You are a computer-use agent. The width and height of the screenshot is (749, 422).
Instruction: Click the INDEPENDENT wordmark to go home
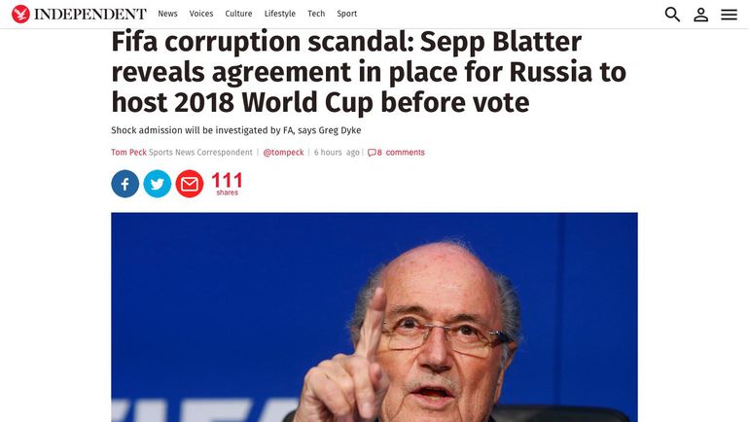(90, 15)
